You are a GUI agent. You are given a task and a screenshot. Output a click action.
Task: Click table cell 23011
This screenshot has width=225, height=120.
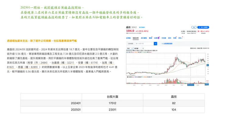pyautogui.click(x=112, y=110)
